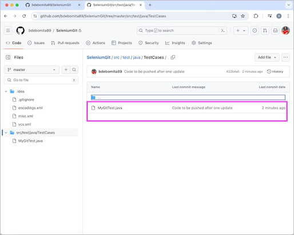Select .gitignore in the file tree
The width and height of the screenshot is (294, 235).
pyautogui.click(x=26, y=99)
